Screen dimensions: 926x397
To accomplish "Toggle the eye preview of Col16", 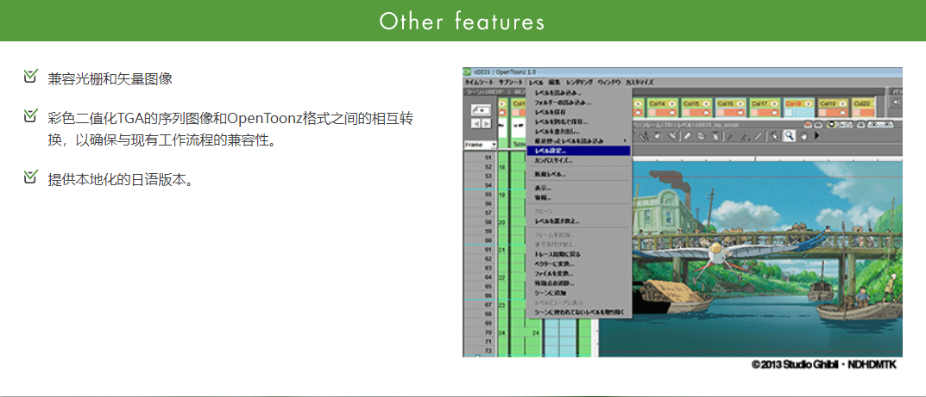I will 740,103.
